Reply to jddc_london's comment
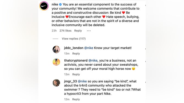 click(76, 53)
